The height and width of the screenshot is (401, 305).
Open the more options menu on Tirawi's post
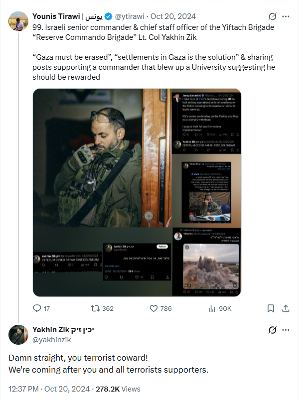286,16
